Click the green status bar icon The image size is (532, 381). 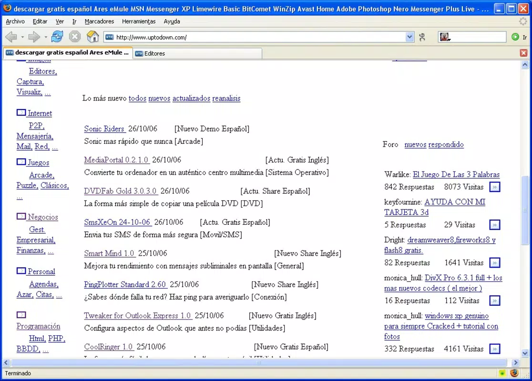point(502,373)
